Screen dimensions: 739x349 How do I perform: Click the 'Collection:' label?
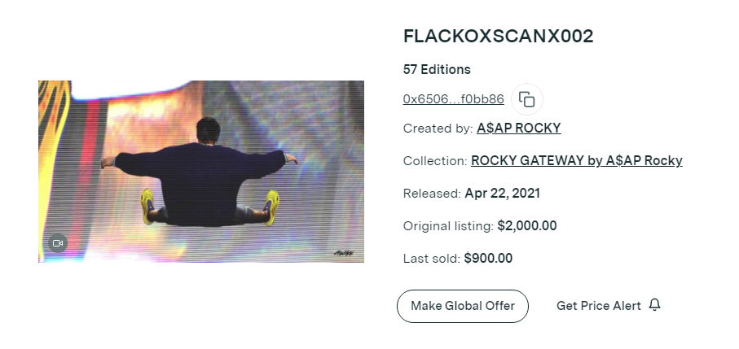point(435,161)
